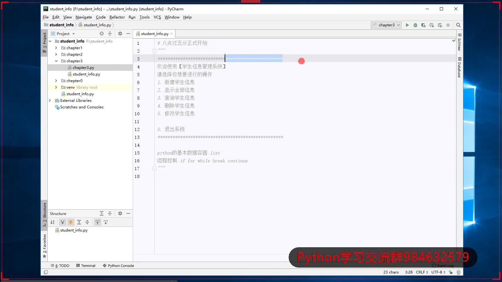Open the Event Log

pos(443,266)
